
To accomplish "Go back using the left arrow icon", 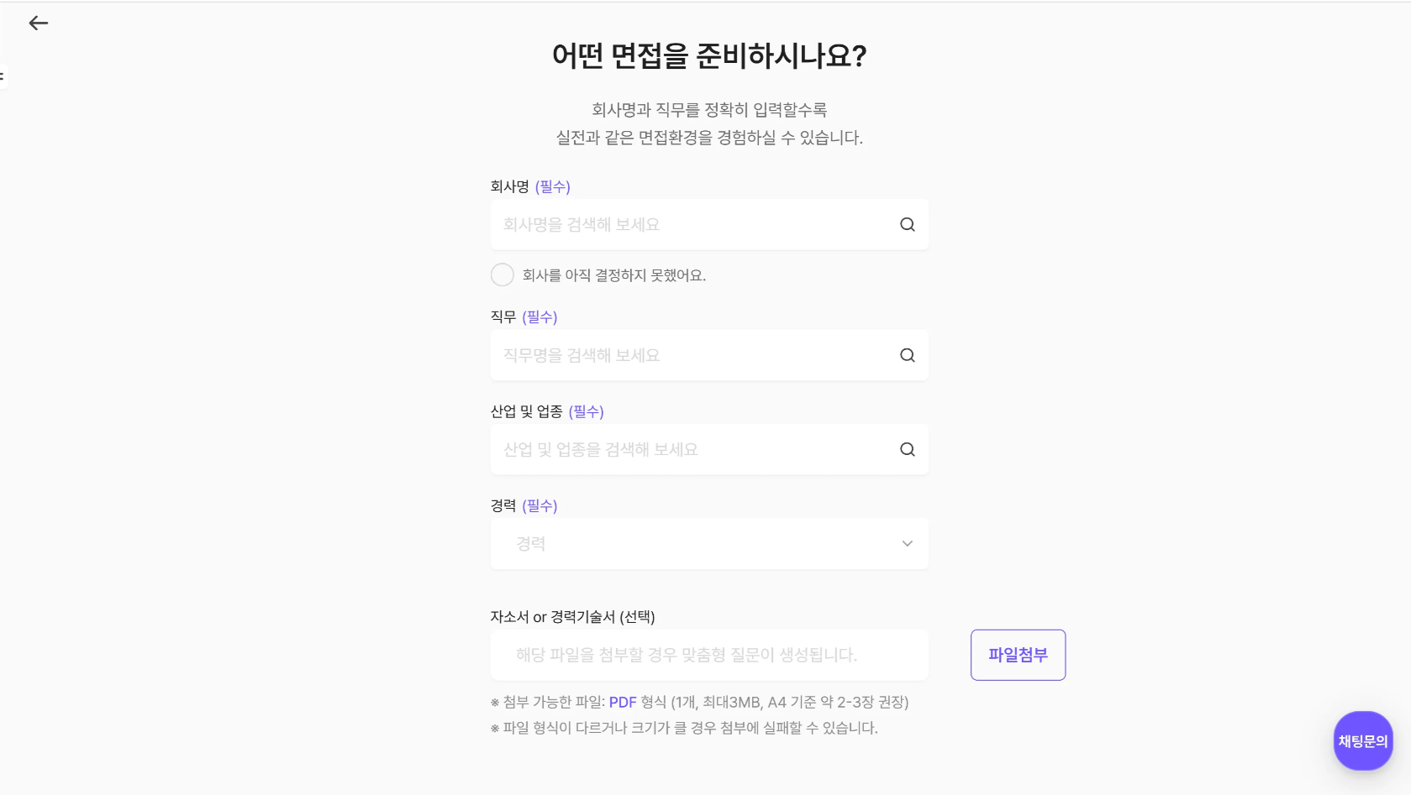I will (x=39, y=24).
